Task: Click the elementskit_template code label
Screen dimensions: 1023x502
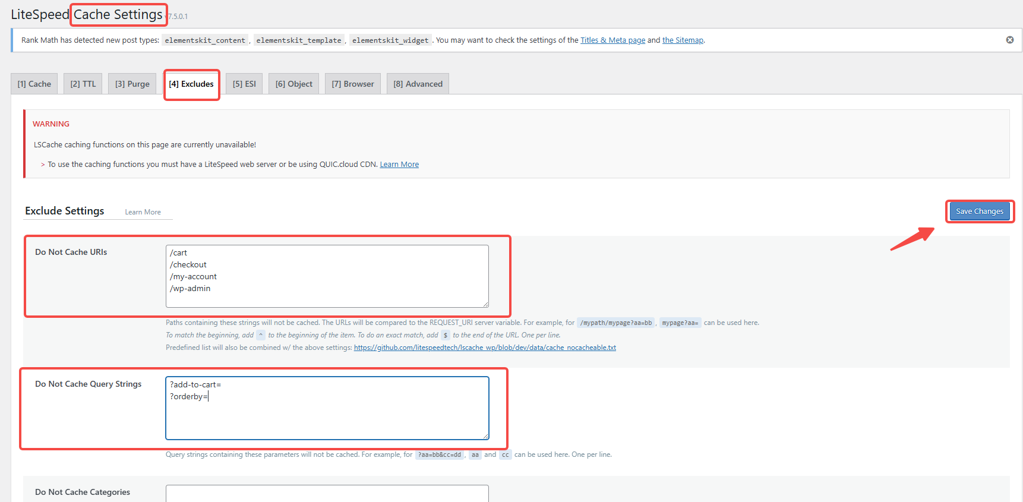Action: (299, 40)
